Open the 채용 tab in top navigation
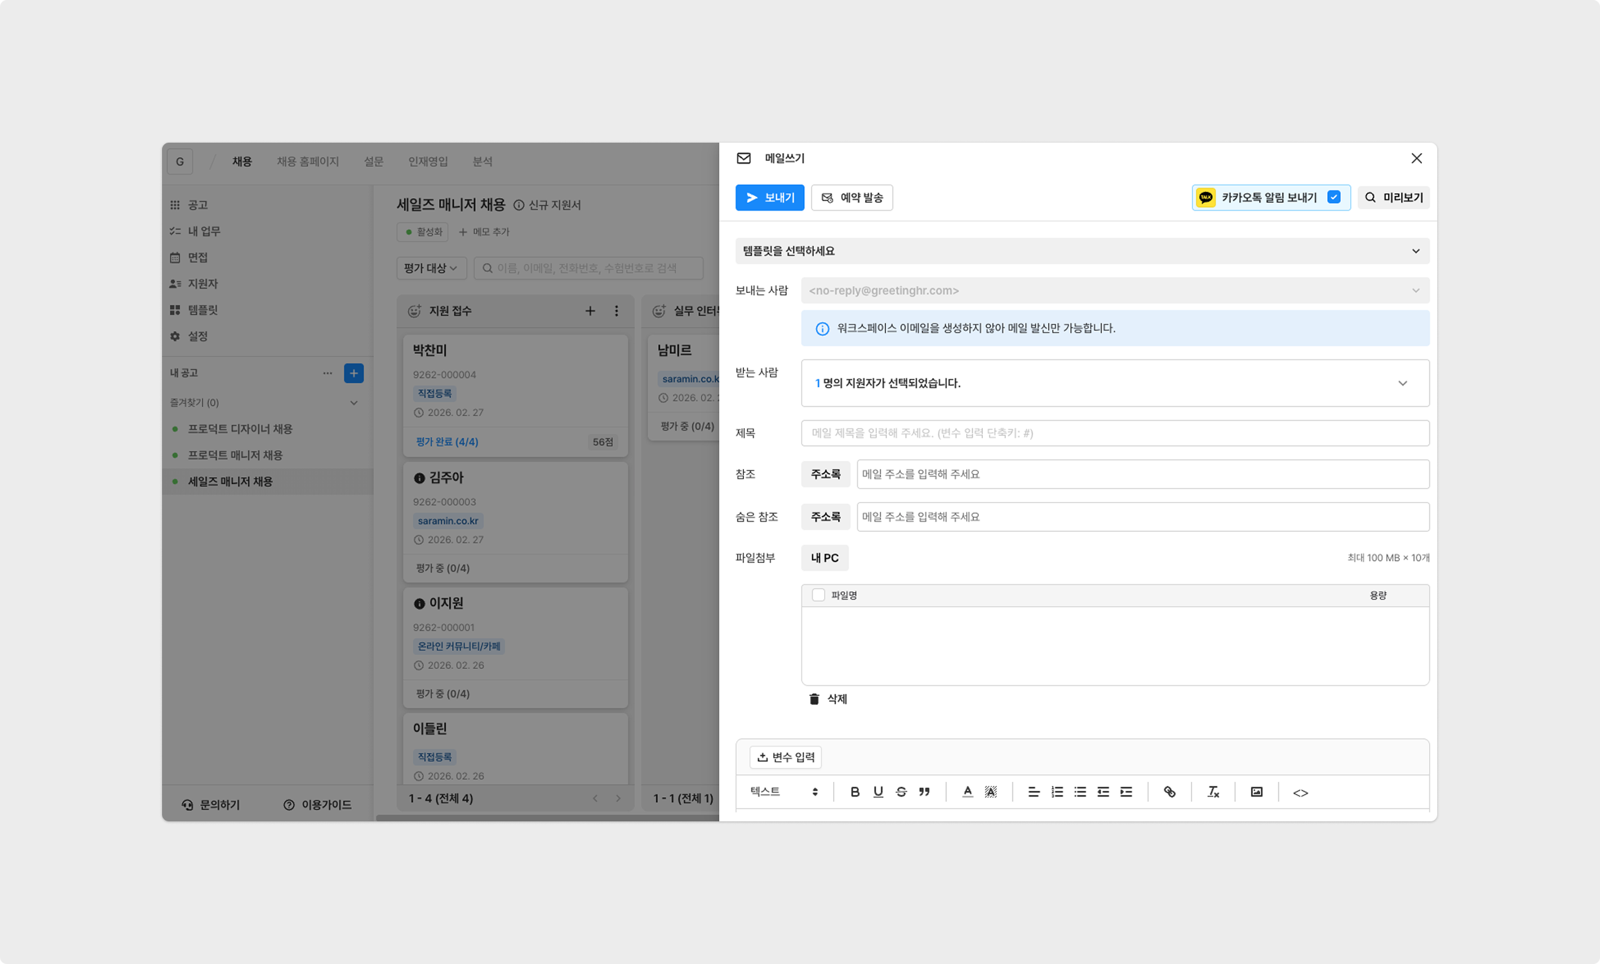Viewport: 1600px width, 964px height. coord(242,161)
